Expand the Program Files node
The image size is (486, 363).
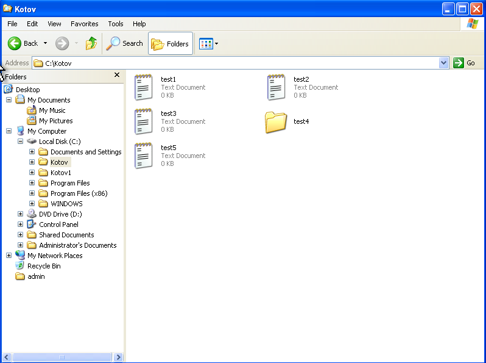coord(32,182)
